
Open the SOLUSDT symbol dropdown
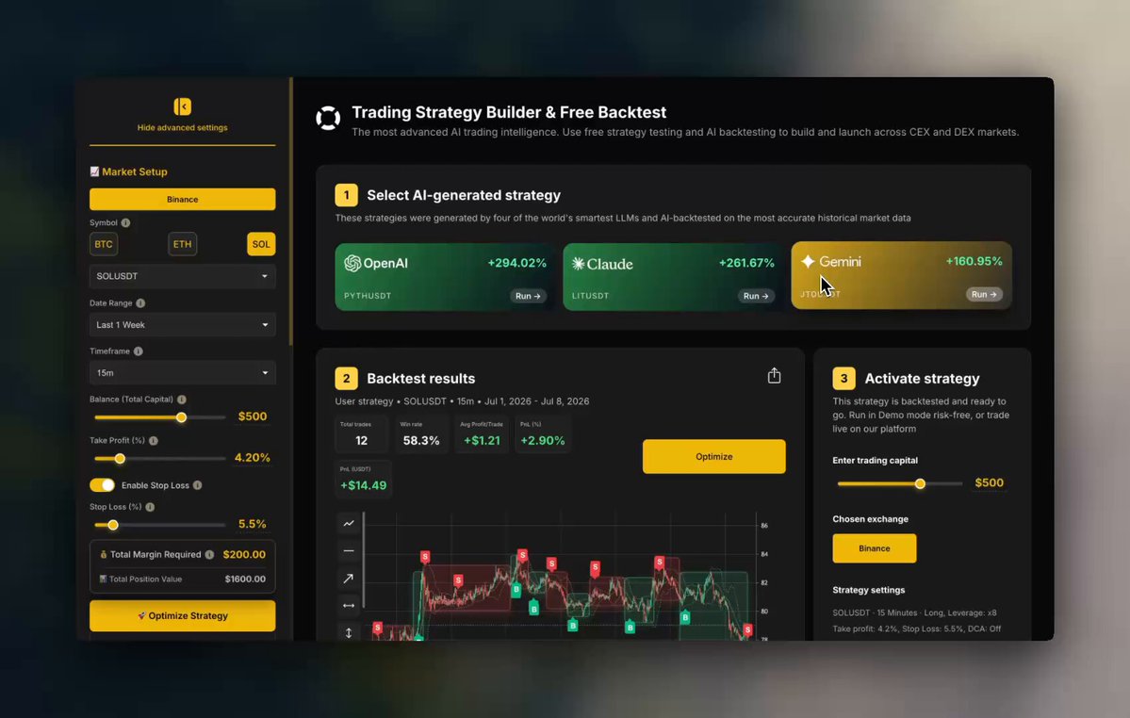tap(182, 276)
